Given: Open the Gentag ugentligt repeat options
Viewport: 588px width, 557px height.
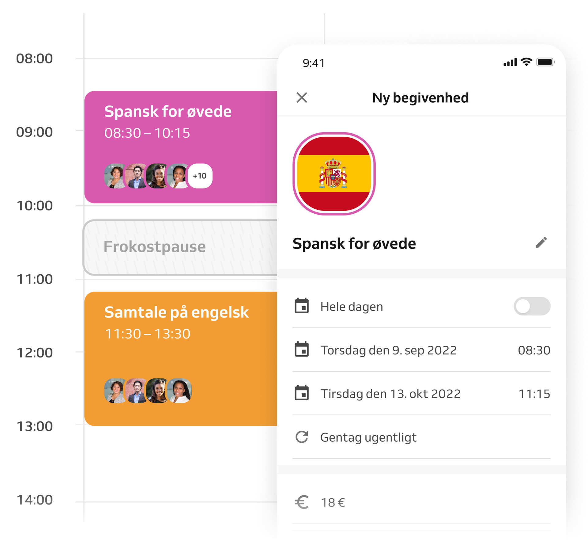Looking at the screenshot, I should 421,437.
